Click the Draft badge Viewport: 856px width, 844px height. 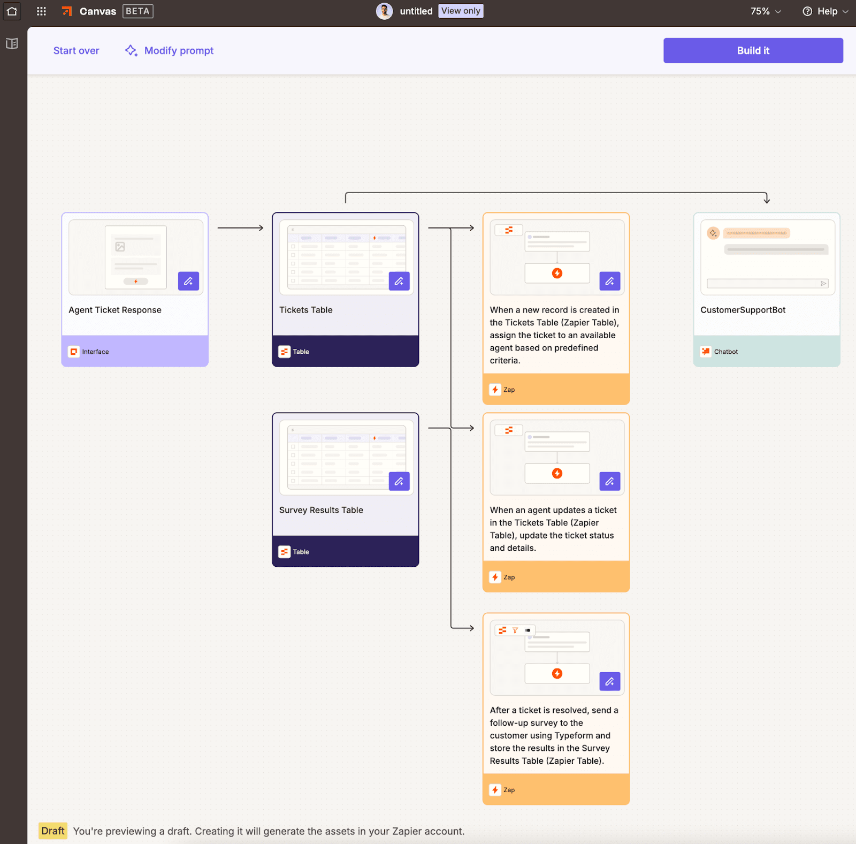pyautogui.click(x=53, y=831)
